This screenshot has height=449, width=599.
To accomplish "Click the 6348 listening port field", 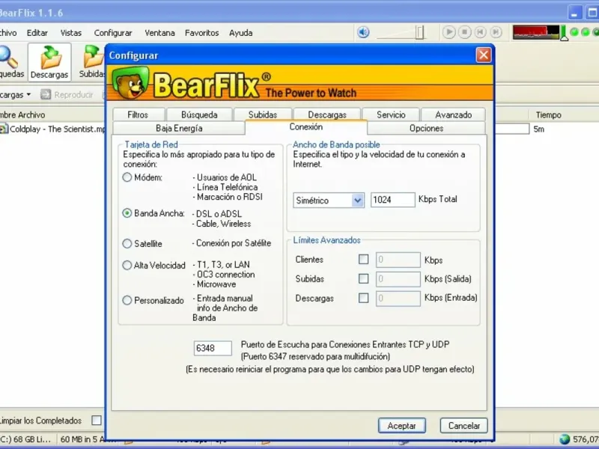I will [213, 348].
